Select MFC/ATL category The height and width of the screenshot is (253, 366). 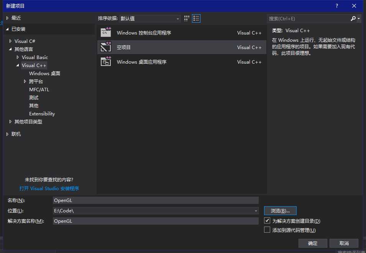point(39,89)
